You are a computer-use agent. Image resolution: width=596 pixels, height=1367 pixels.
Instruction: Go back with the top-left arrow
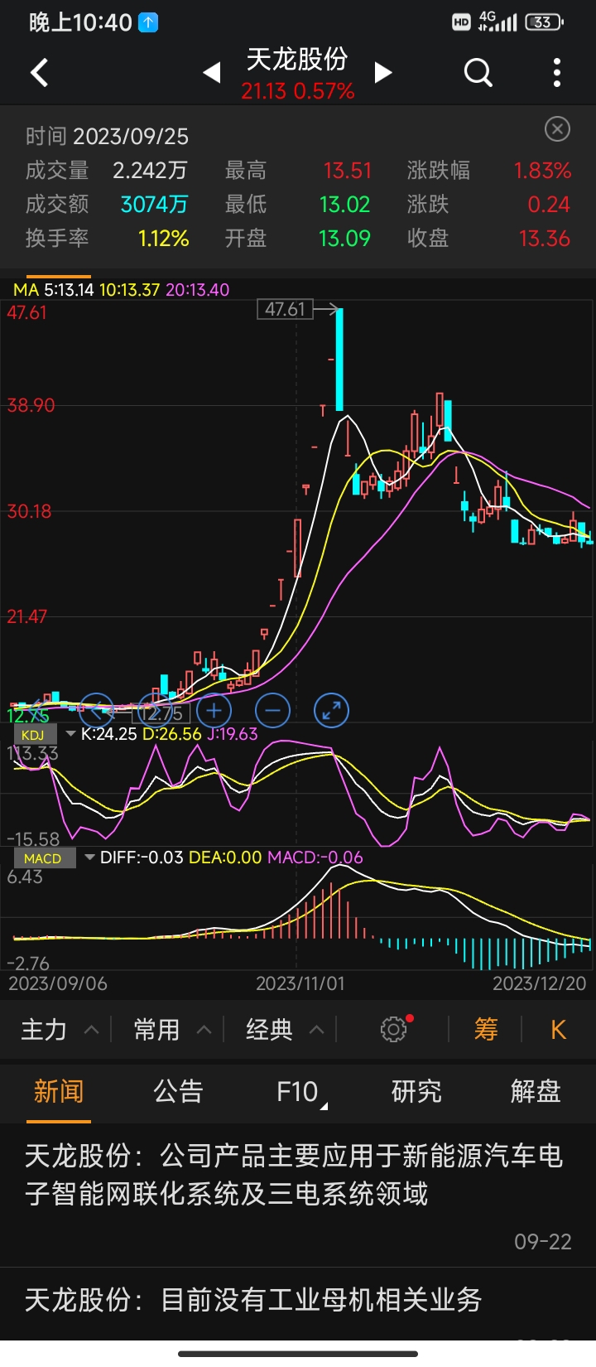coord(39,73)
